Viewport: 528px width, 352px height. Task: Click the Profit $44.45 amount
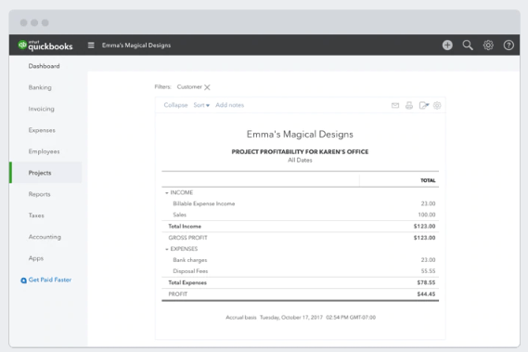(x=426, y=294)
